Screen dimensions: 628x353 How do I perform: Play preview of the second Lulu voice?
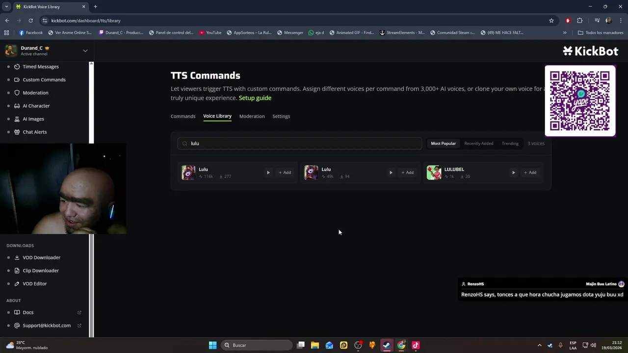391,173
